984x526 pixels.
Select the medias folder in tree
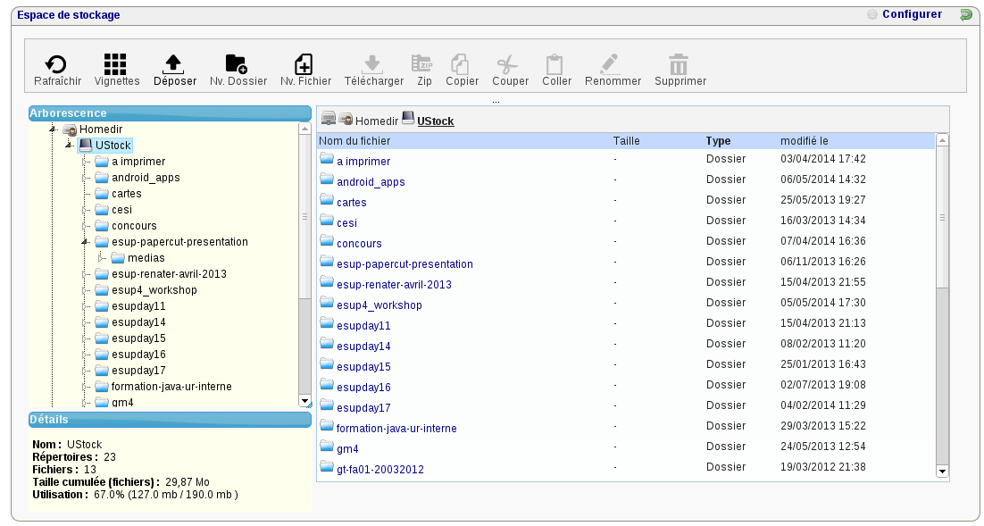pos(145,258)
